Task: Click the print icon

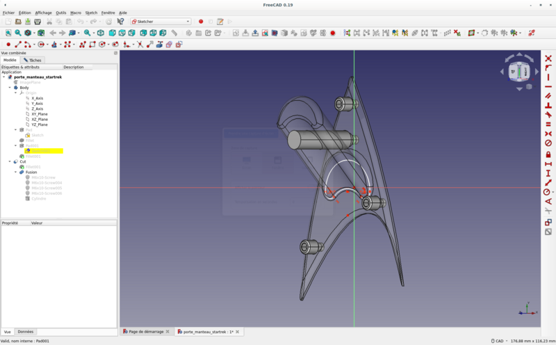Action: point(38,22)
